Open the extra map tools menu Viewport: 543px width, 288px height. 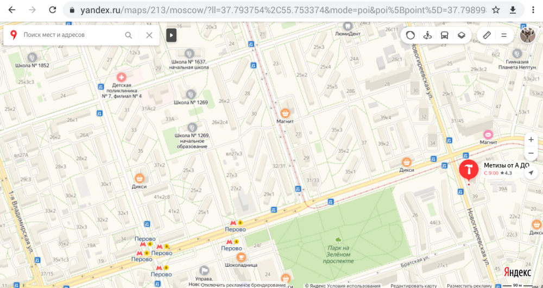tap(504, 35)
